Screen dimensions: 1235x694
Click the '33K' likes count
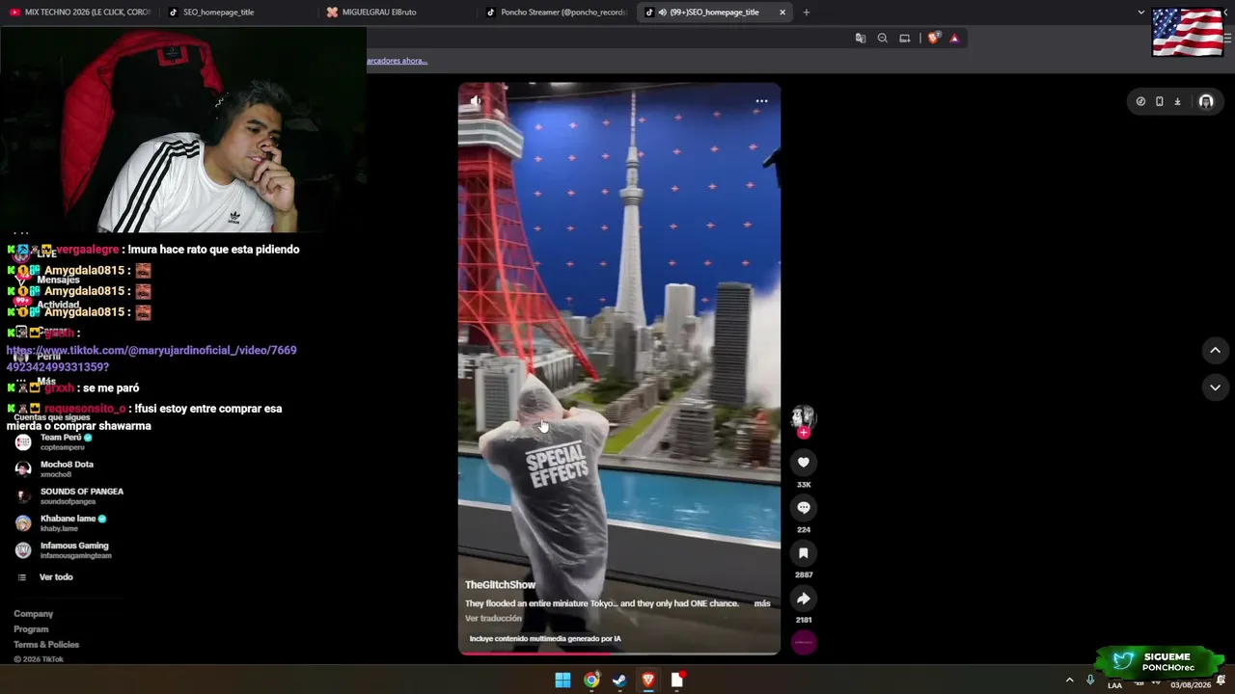[803, 485]
